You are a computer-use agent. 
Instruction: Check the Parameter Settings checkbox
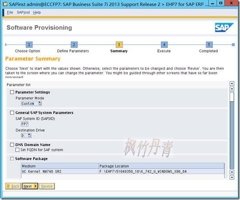click(x=12, y=92)
